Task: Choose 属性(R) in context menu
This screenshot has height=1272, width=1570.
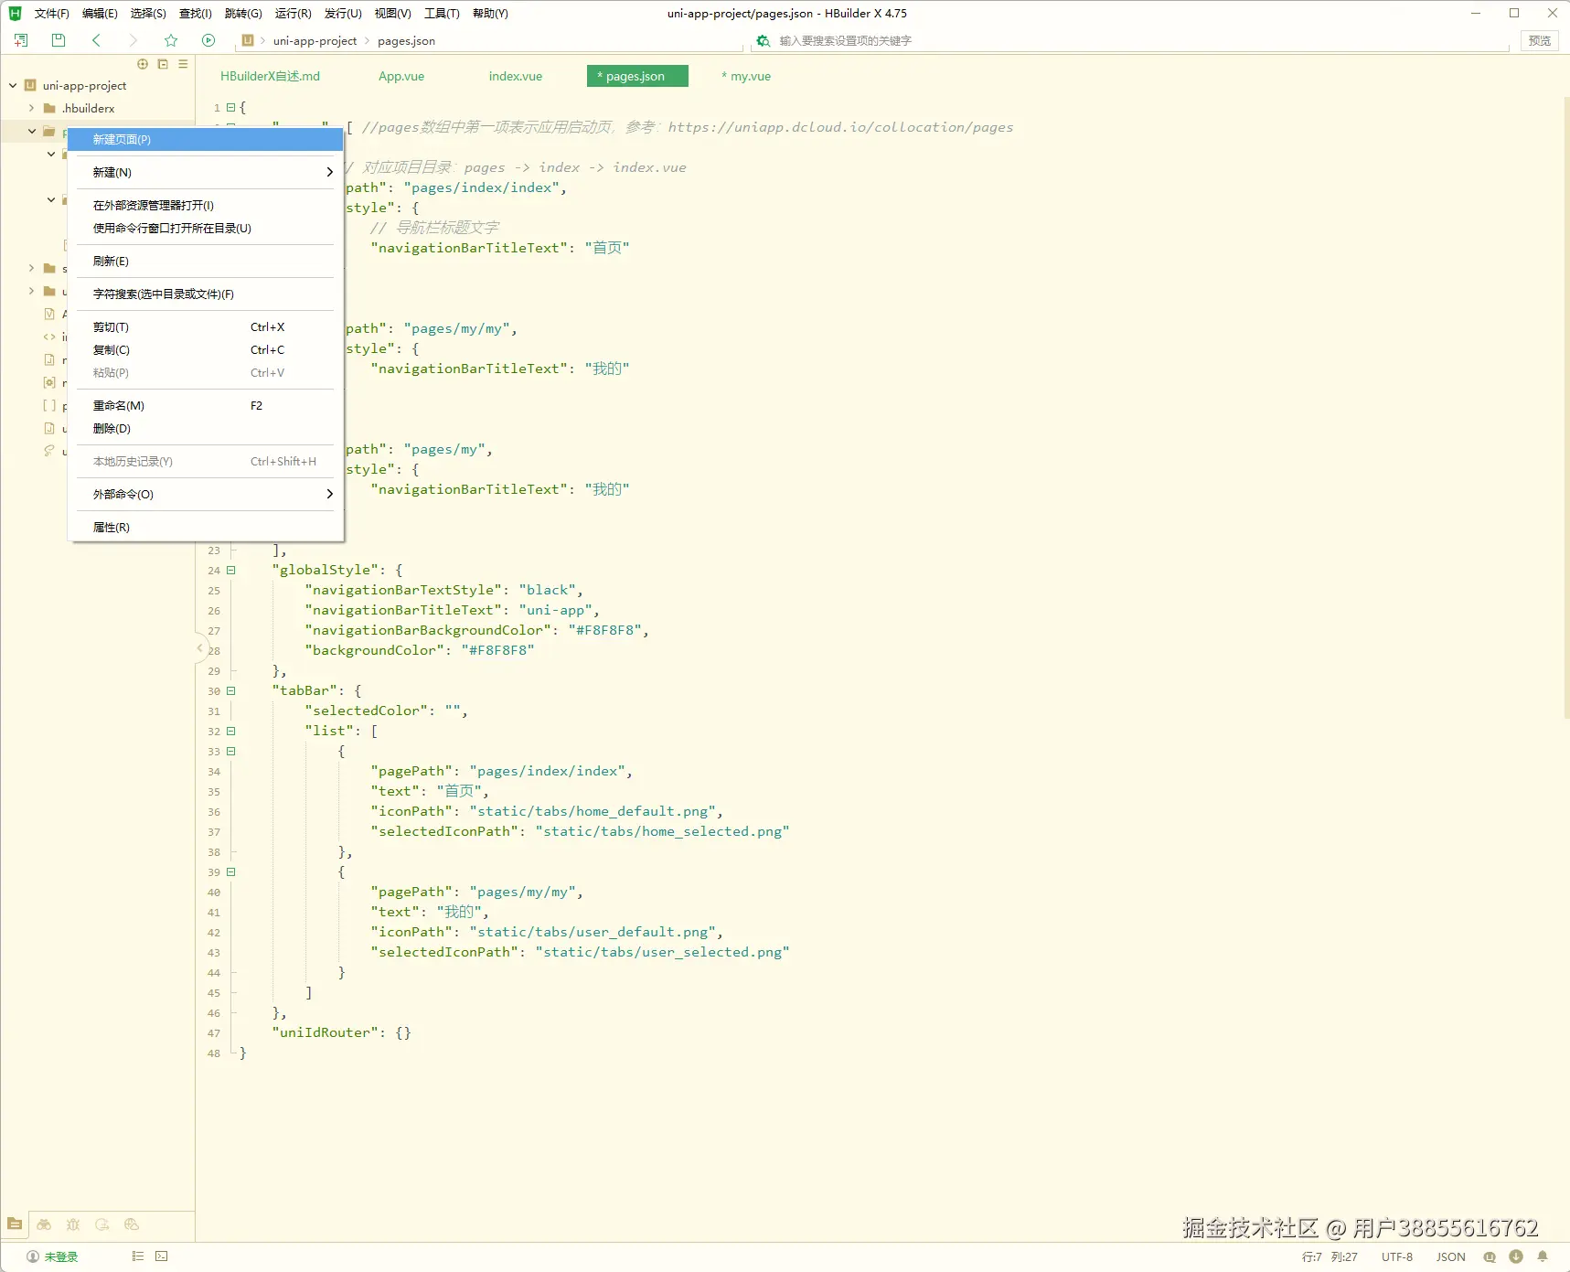Action: (206, 527)
